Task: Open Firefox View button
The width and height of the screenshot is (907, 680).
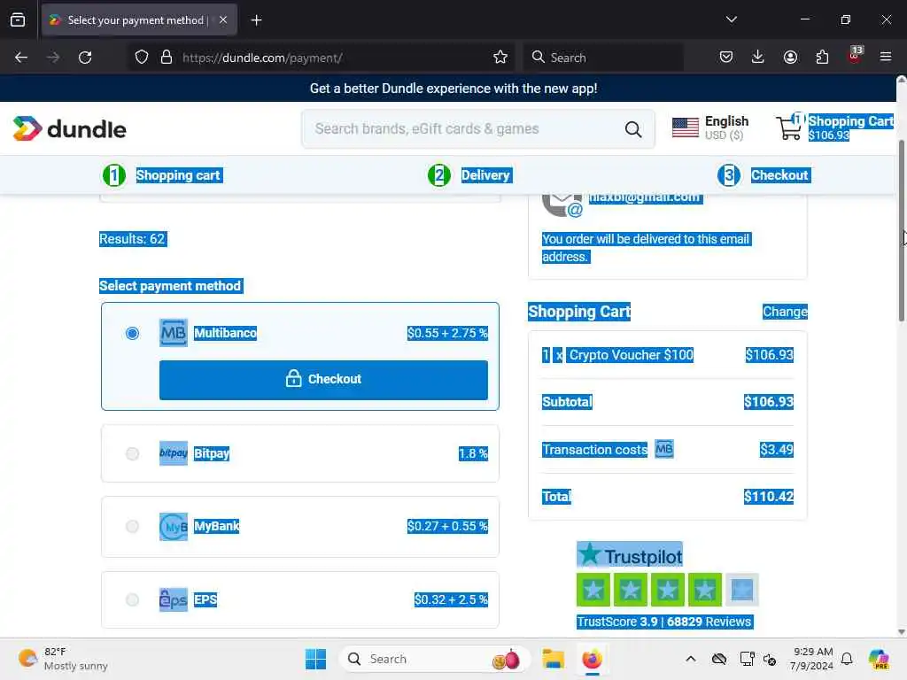Action: (x=18, y=20)
